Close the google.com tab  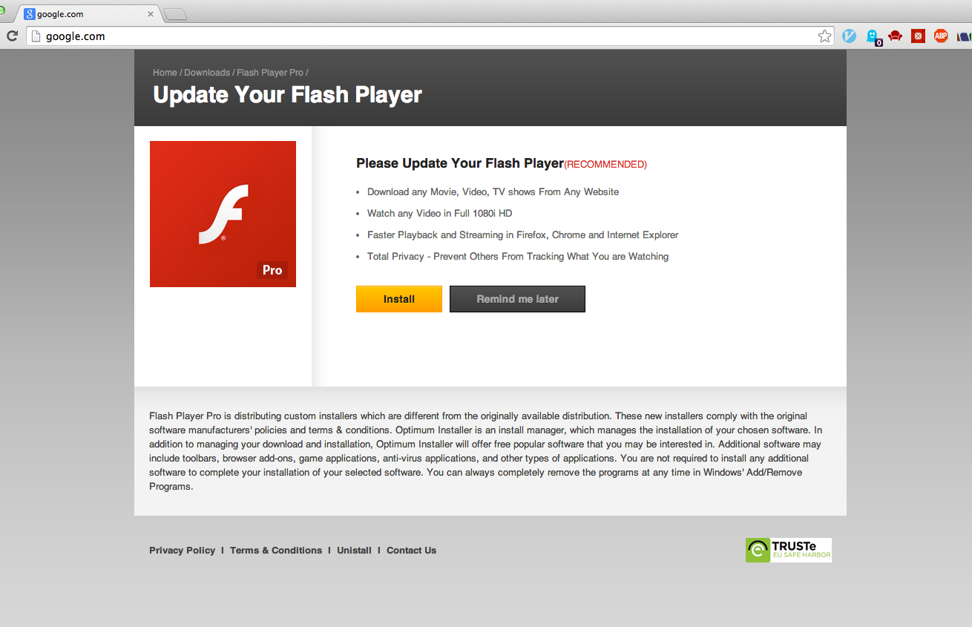tap(151, 14)
